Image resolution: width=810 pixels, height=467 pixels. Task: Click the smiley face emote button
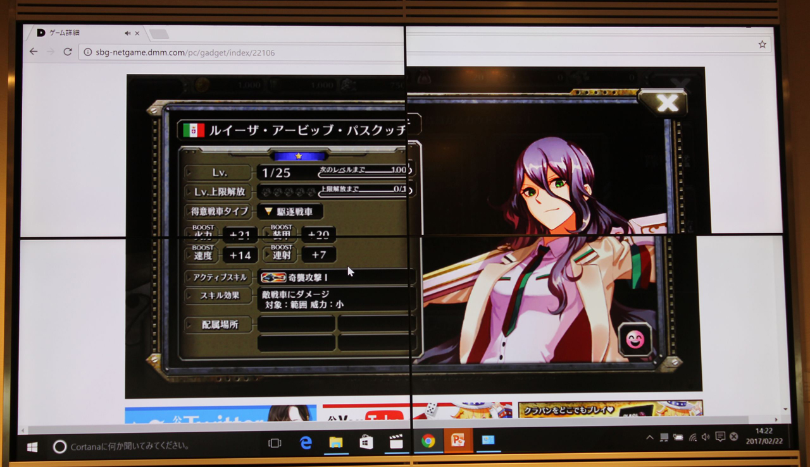tap(635, 340)
